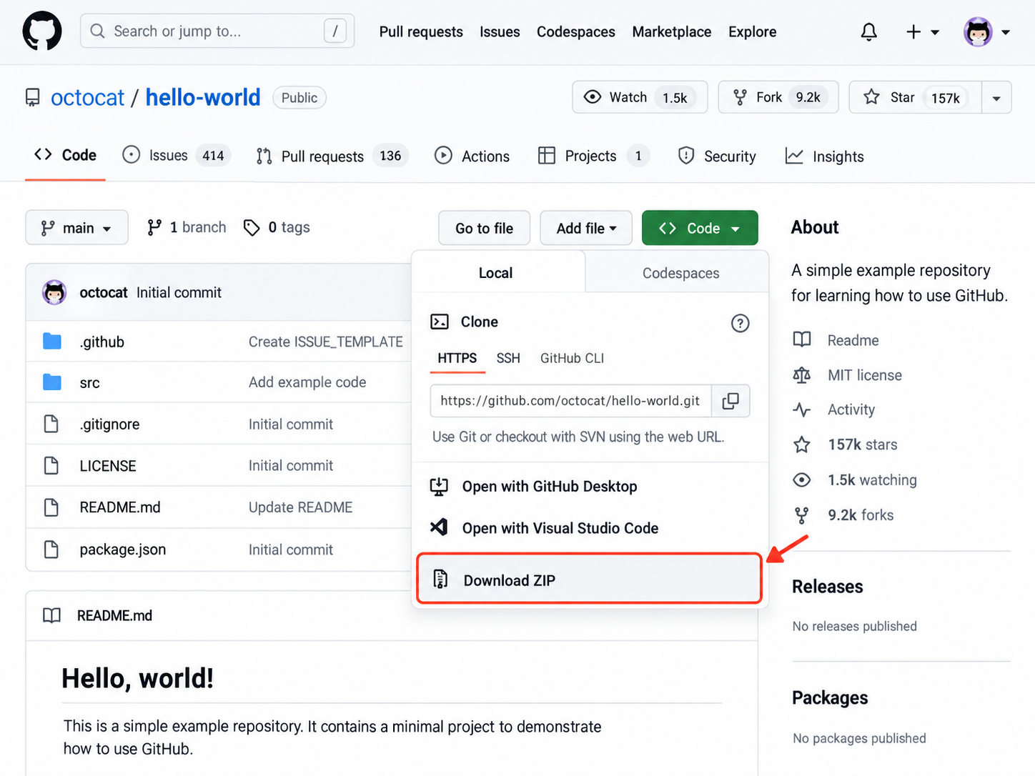Switch to the Codespaces tab in the popup

680,273
